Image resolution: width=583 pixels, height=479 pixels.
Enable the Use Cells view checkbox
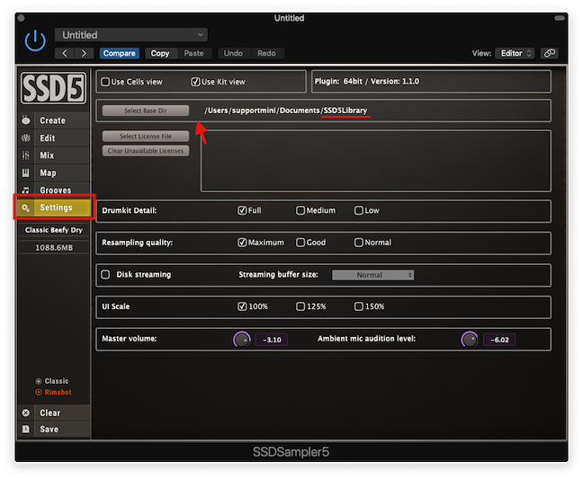click(x=106, y=82)
